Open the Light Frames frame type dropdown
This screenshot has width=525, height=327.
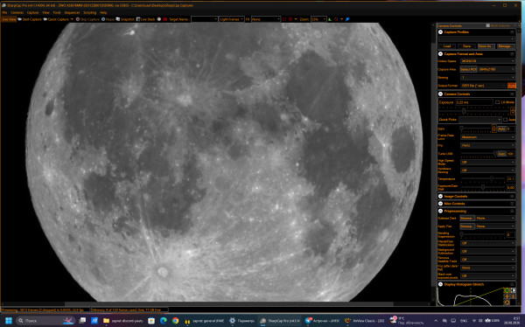tap(231, 19)
